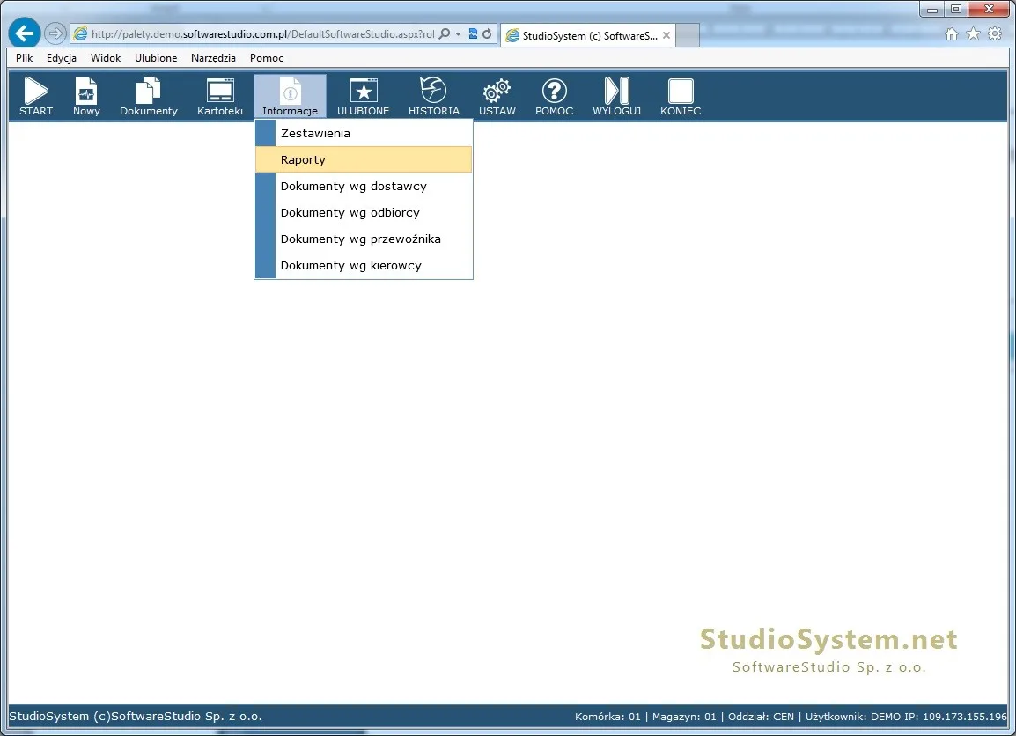Open the Plik menu
Screen dimensions: 1016x736
(24, 57)
